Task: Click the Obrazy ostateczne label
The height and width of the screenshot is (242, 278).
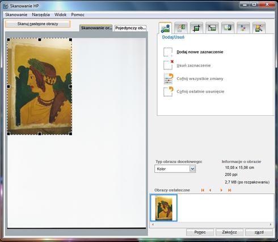Action: 172,190
